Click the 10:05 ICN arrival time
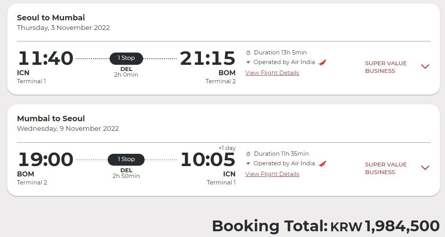Screen dimensions: 445x237 [x=208, y=160]
